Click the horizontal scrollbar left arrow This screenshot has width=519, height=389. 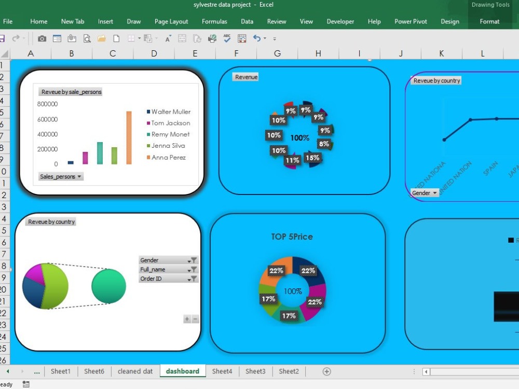point(426,372)
